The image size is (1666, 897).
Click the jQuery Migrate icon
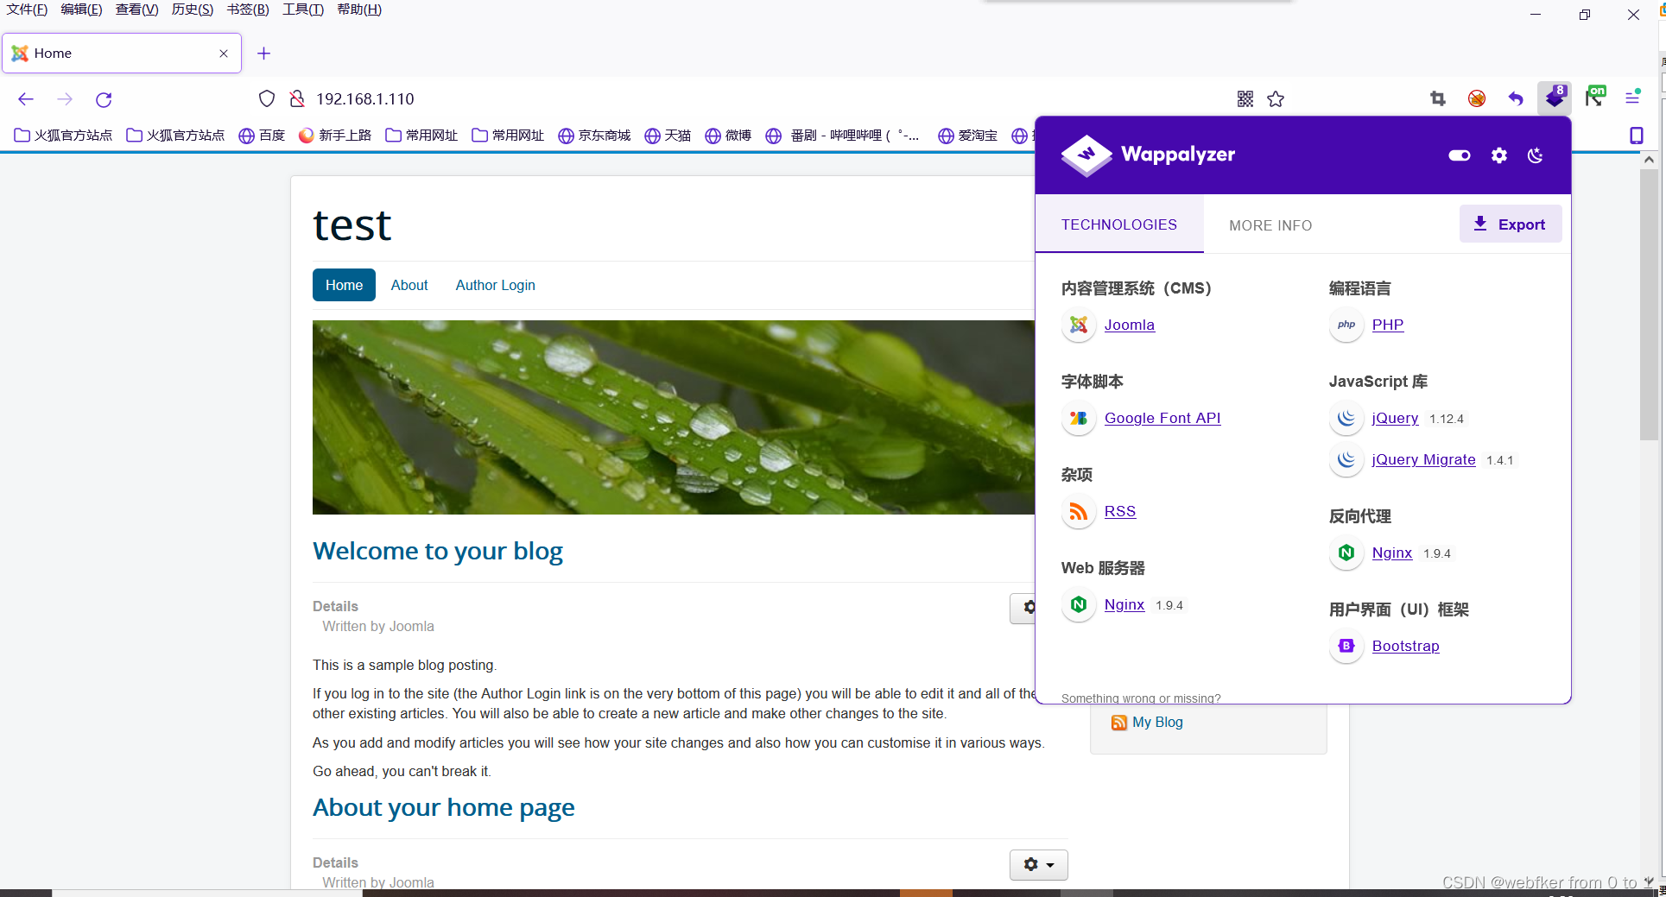[1346, 459]
